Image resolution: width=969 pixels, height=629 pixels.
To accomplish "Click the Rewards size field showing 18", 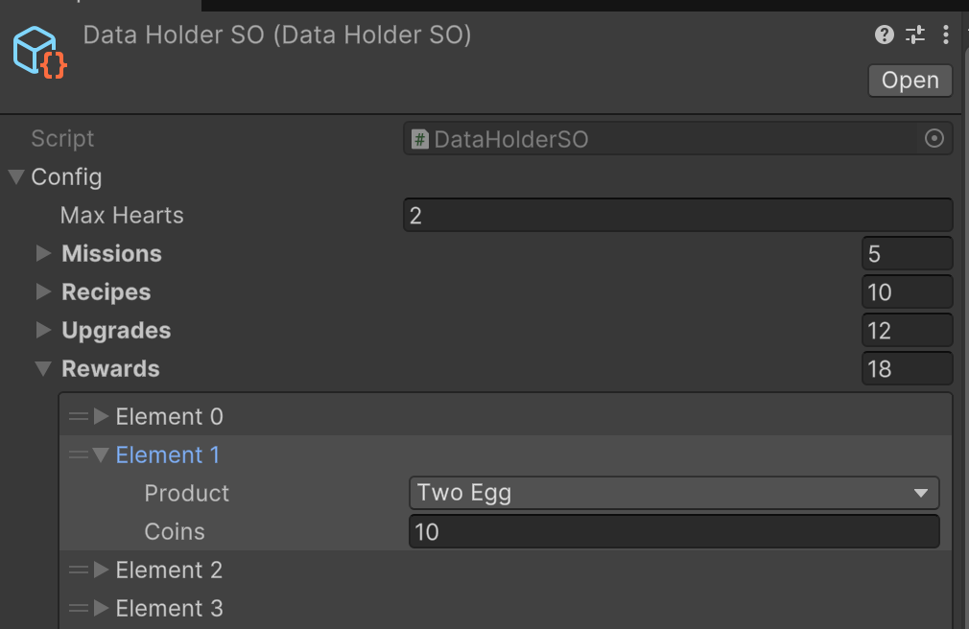I will [x=908, y=369].
